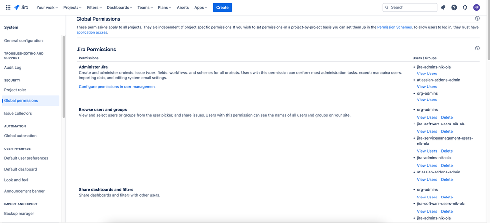View Users for jira-servicemanagement-users-nik-ola
The height and width of the screenshot is (223, 490).
[x=427, y=151]
